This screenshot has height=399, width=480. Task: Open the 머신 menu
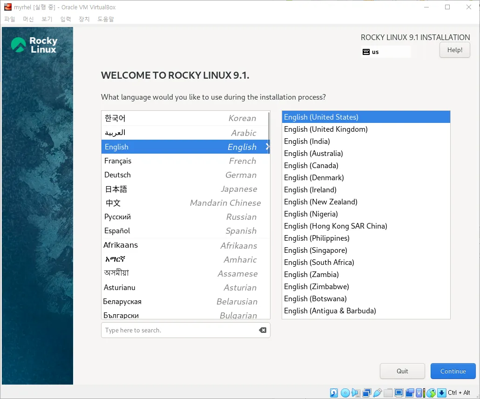tap(28, 19)
